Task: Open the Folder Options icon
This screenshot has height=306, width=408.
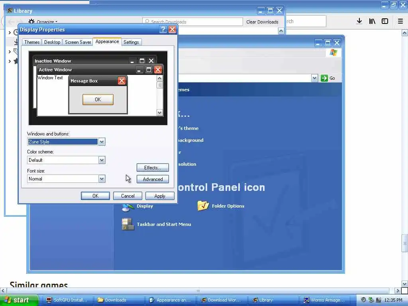Action: click(203, 206)
